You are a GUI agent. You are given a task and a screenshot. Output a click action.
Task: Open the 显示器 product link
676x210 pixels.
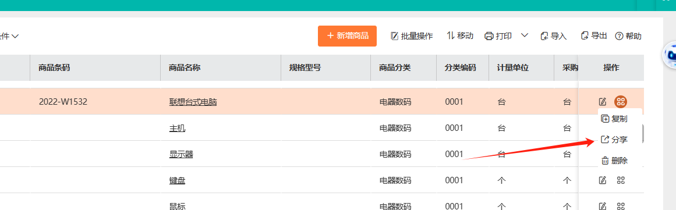[x=181, y=154]
